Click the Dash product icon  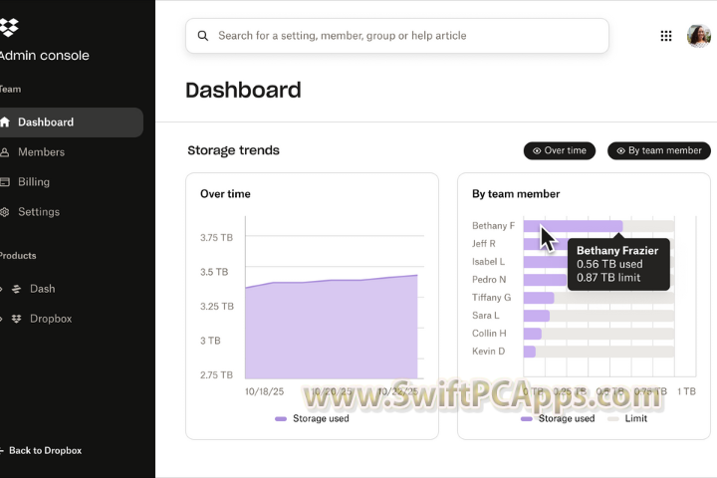(17, 289)
